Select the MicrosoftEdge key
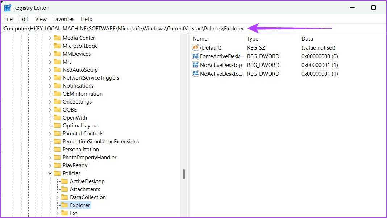Viewport: 387px width, 218px height. [80, 46]
